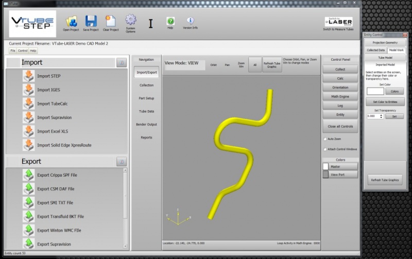
Task: Click the Save Project floppy disk icon
Action: (91, 21)
